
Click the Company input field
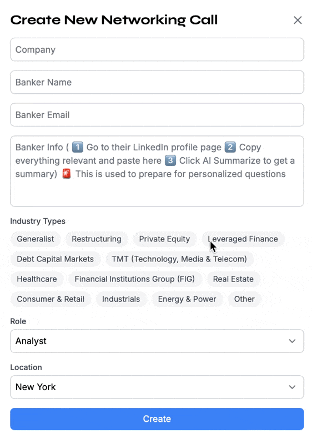(x=157, y=49)
